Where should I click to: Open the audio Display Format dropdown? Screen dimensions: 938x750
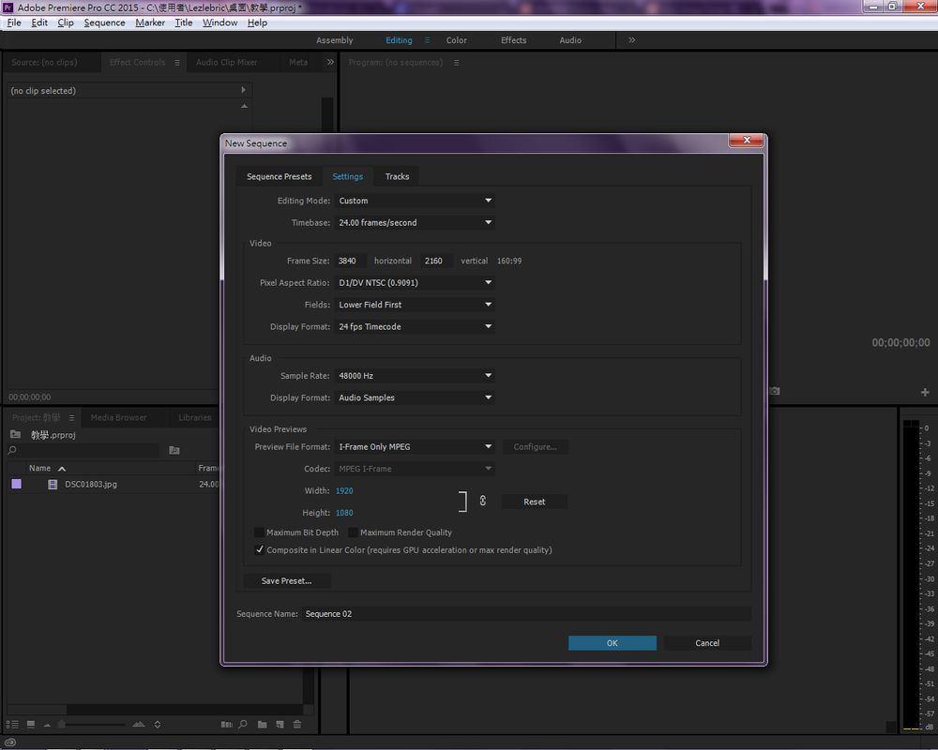[415, 397]
